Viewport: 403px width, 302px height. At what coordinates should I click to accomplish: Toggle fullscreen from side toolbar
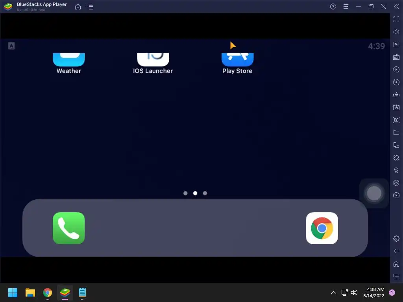(x=396, y=19)
